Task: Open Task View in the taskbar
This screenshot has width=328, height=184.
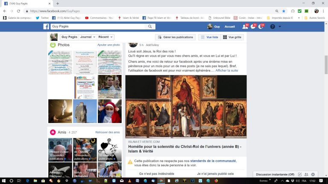Action: [19, 181]
